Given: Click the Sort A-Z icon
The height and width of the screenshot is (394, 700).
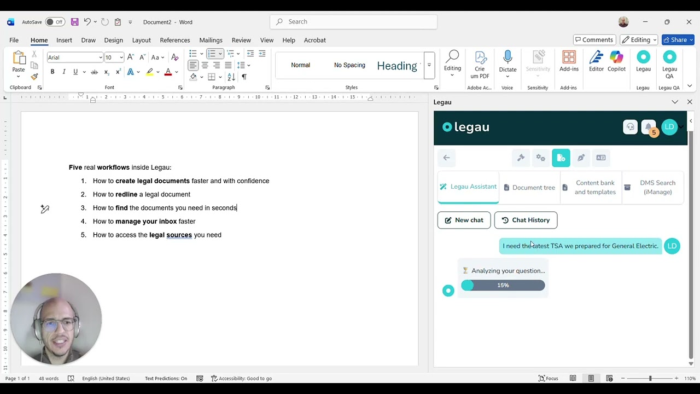Looking at the screenshot, I should pos(231,77).
